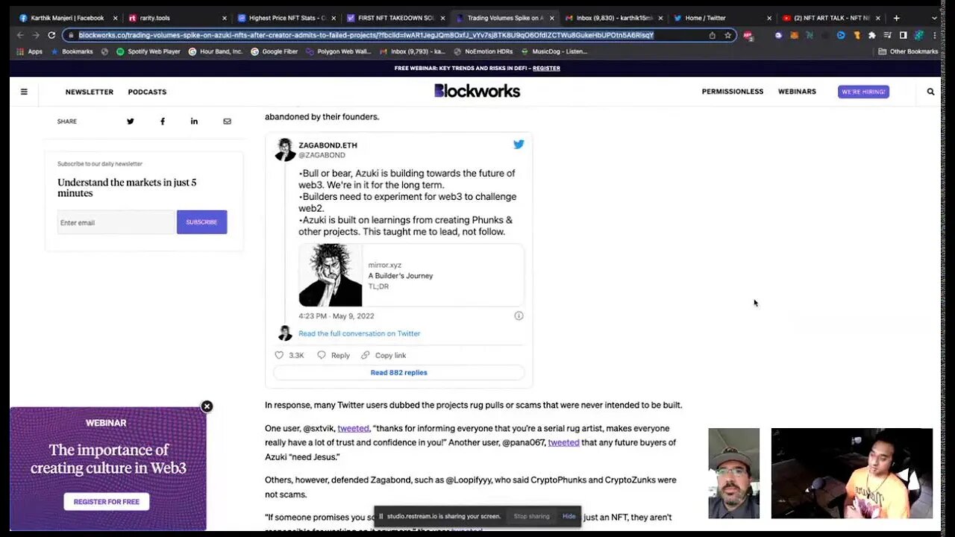Click We're Hiring button
The width and height of the screenshot is (955, 537).
(x=863, y=92)
